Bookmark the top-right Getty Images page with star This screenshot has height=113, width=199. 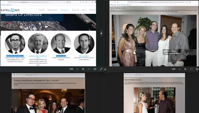coord(190,2)
